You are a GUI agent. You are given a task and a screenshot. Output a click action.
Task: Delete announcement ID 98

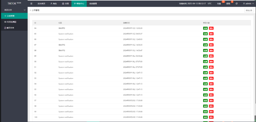[211, 106]
